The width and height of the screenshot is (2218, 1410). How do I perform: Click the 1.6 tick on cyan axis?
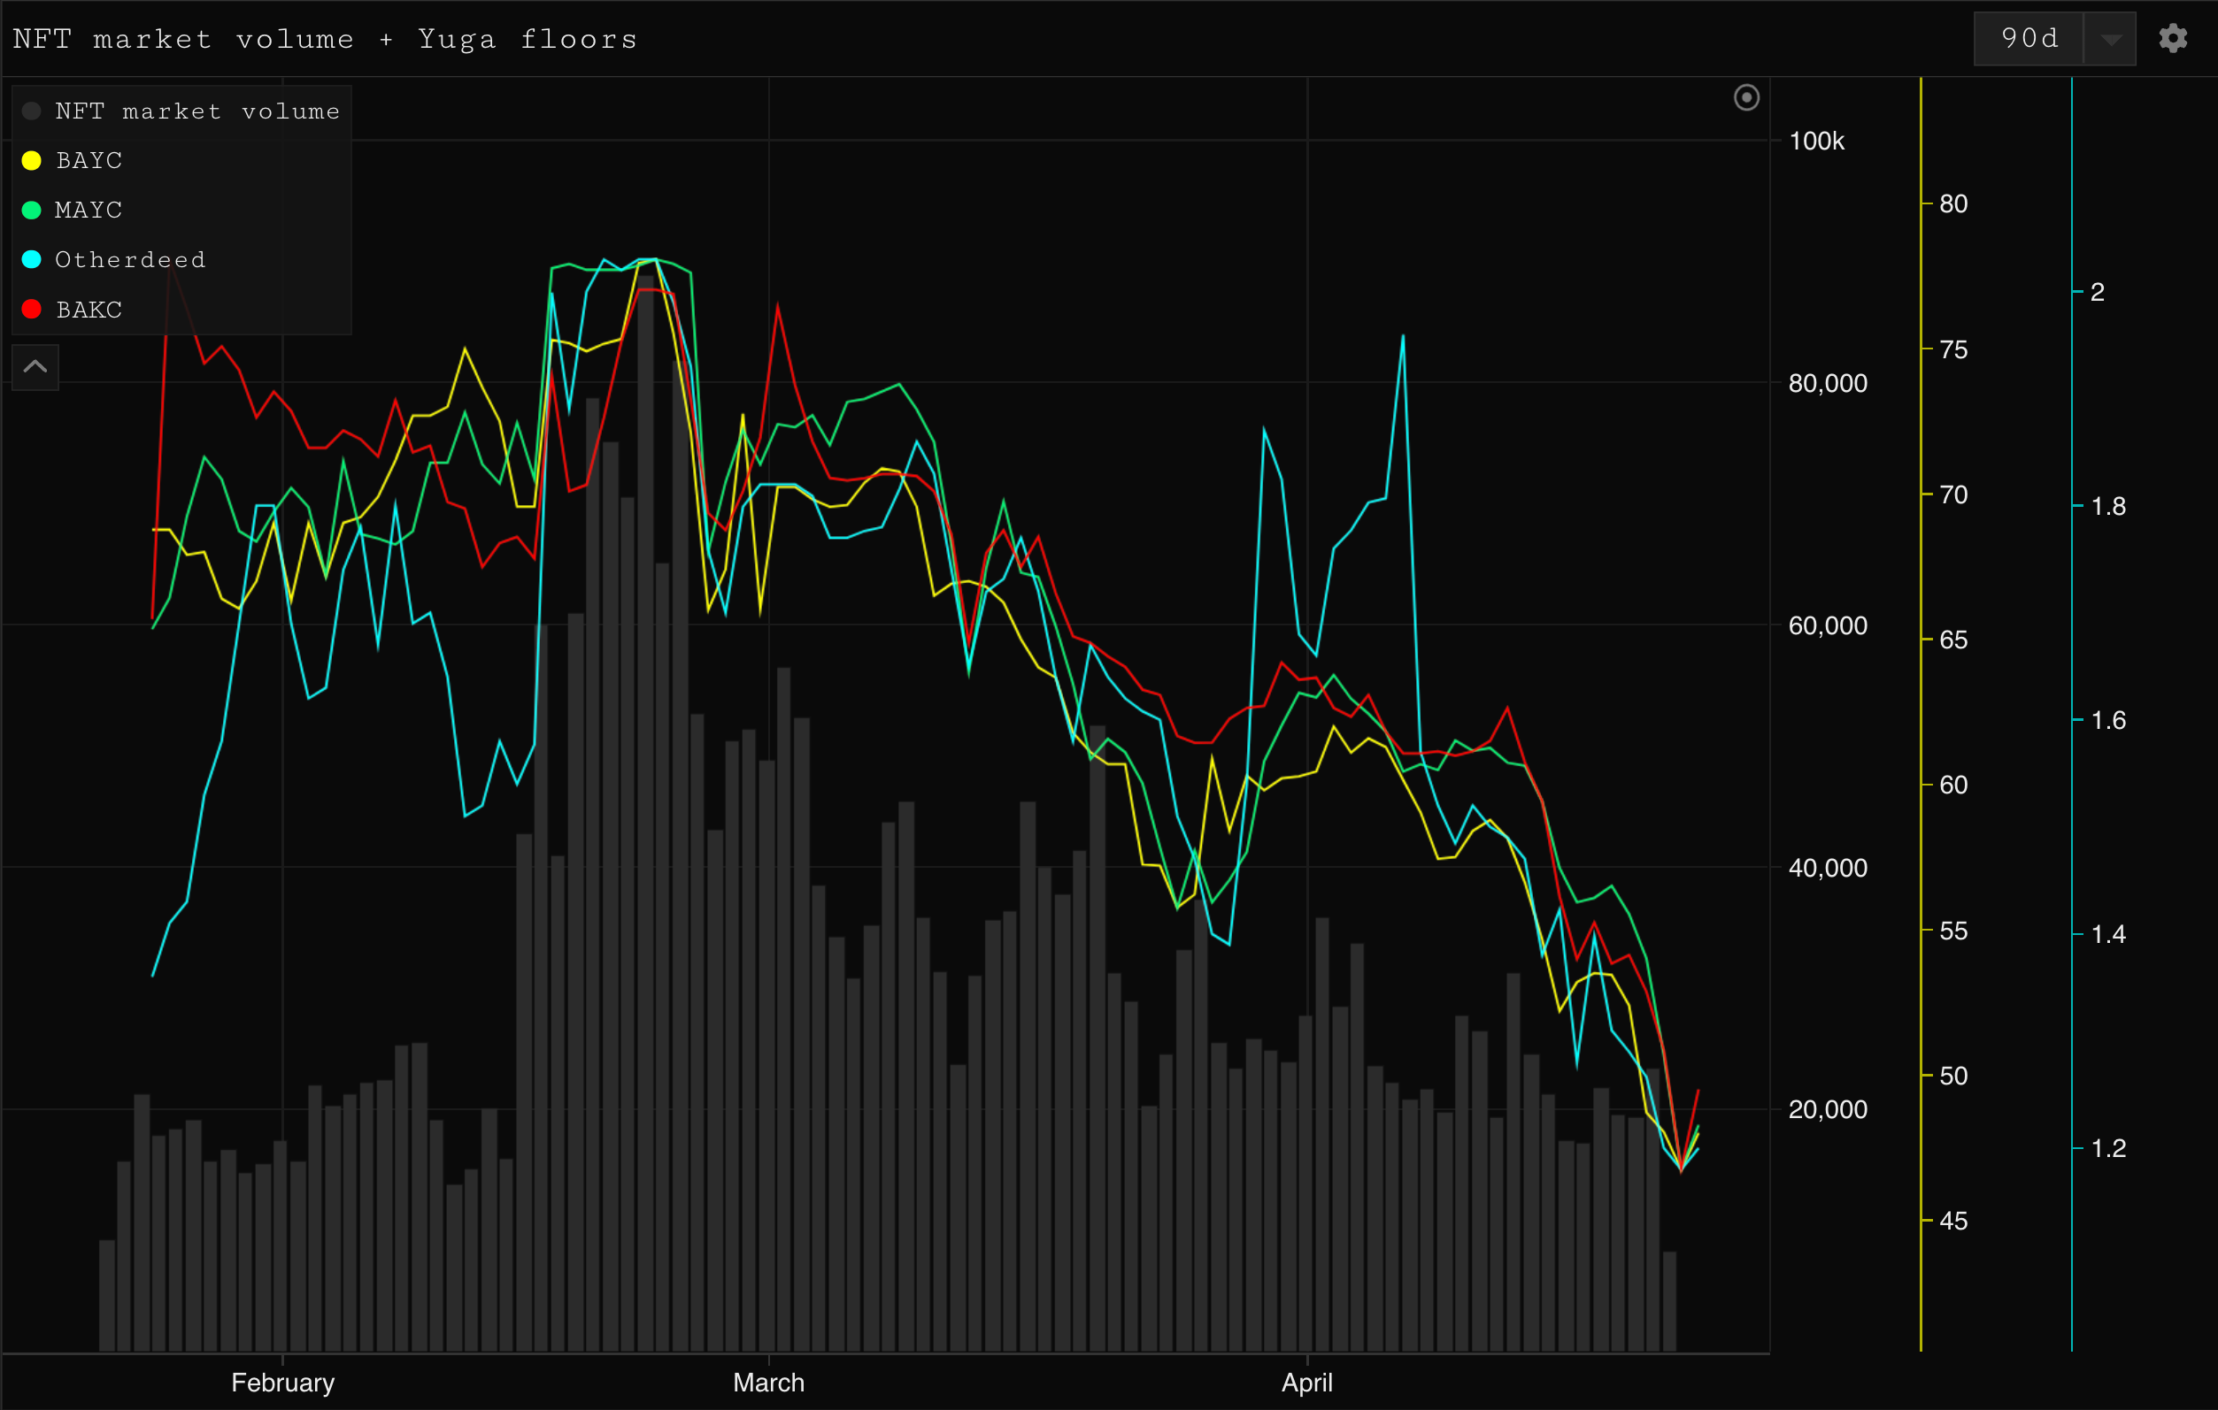[x=2108, y=720]
